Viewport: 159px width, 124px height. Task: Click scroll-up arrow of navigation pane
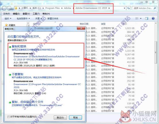(28, 23)
